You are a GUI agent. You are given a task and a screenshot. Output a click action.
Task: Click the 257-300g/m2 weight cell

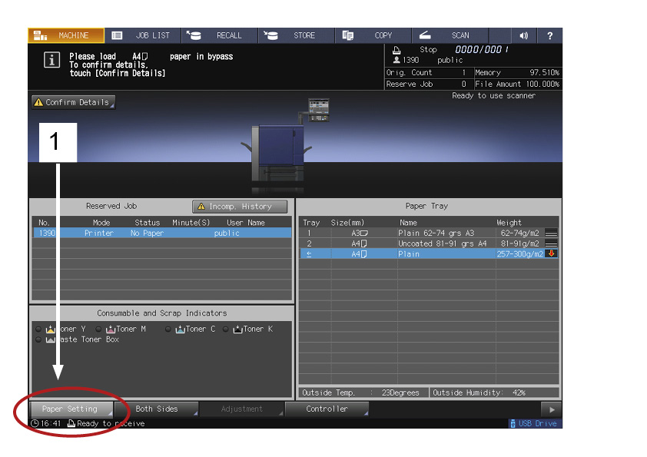pos(520,254)
